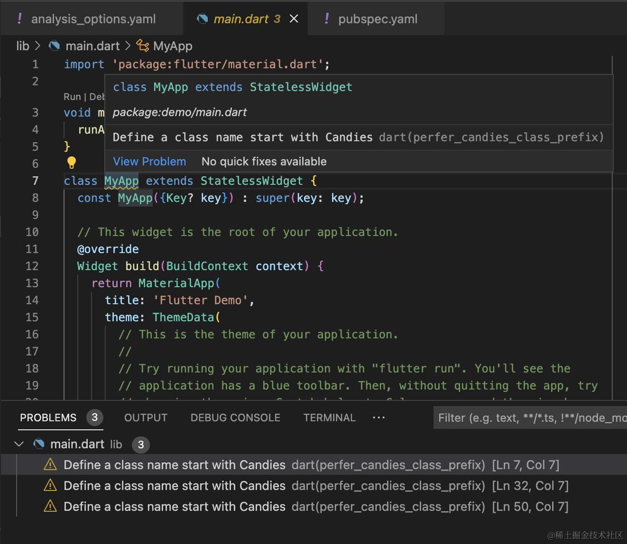Open the DEBUG CONSOLE panel tab
This screenshot has height=544, width=627.
tap(235, 417)
